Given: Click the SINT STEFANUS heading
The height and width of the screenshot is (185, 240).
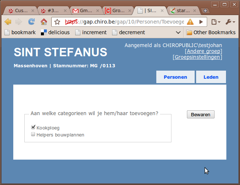Looking at the screenshot, I should click(60, 52).
